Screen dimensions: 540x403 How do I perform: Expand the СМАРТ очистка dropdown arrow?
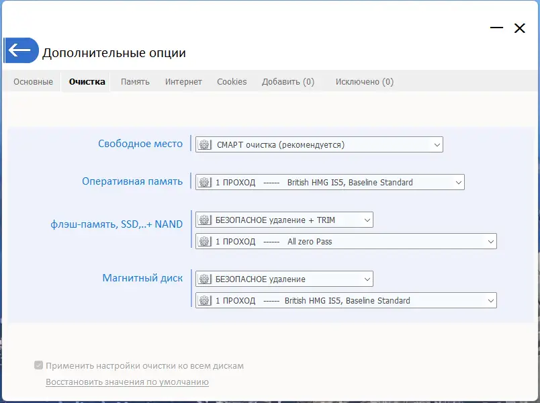point(437,144)
